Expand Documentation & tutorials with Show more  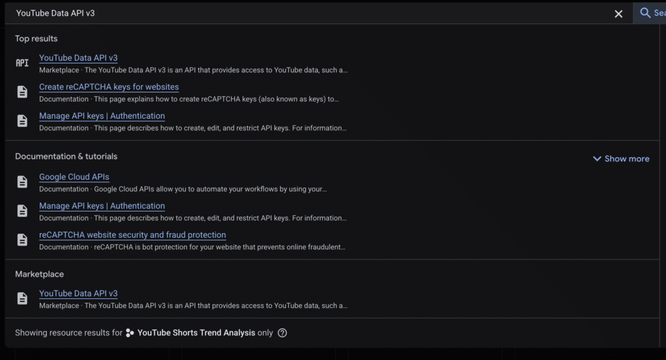pos(621,159)
